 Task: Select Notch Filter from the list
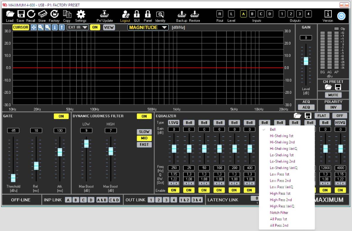coord(279,213)
